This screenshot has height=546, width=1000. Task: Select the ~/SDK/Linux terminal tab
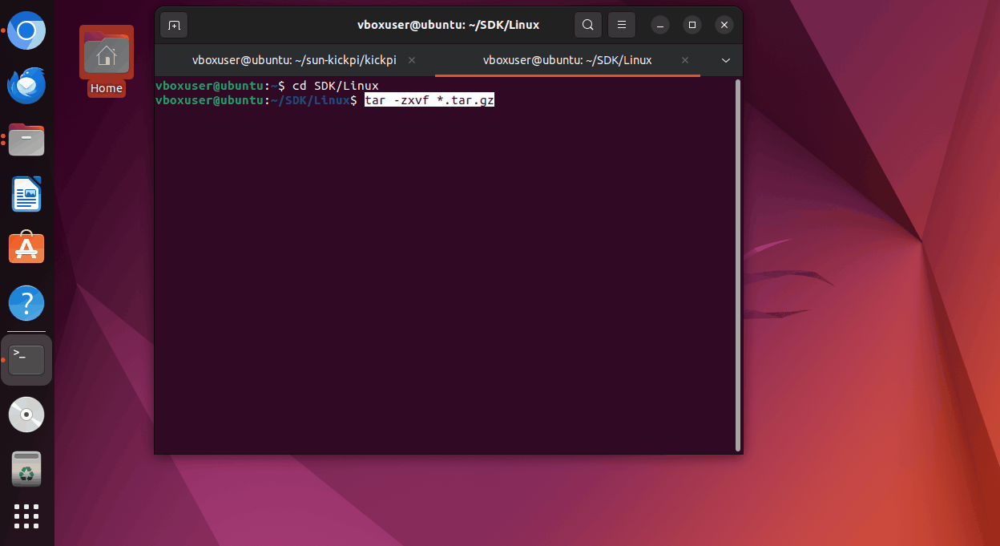pyautogui.click(x=567, y=60)
